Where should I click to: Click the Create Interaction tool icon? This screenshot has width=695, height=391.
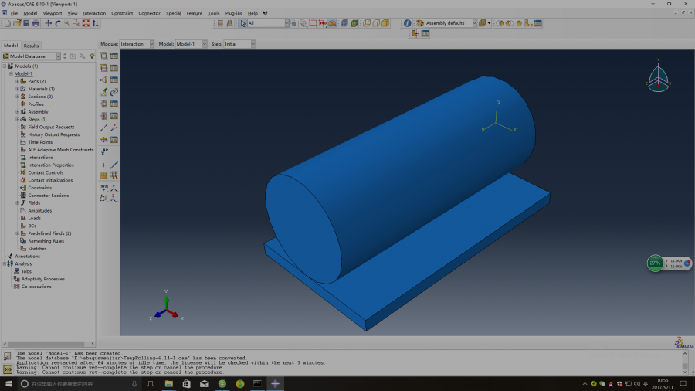tap(103, 56)
